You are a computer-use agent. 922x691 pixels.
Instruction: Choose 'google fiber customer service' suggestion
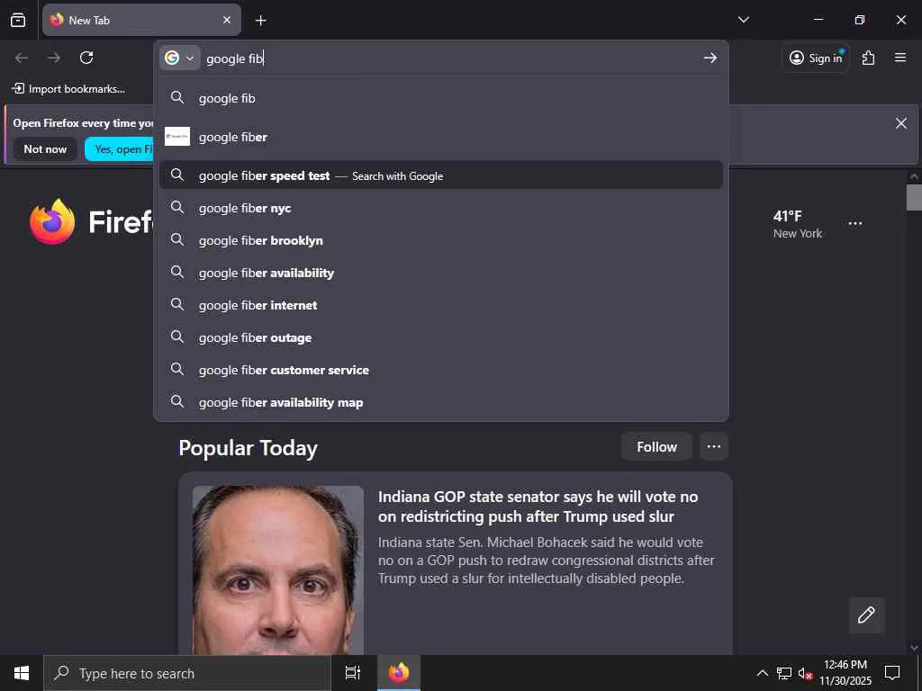click(441, 370)
